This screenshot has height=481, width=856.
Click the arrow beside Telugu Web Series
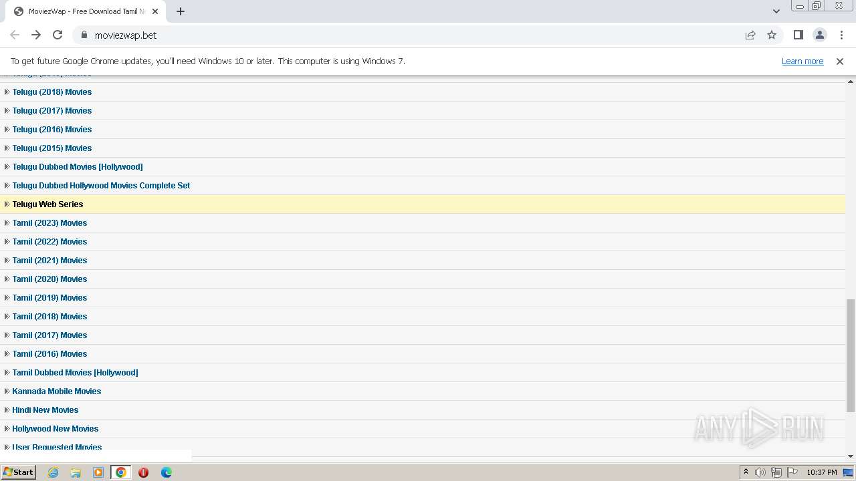pos(7,204)
